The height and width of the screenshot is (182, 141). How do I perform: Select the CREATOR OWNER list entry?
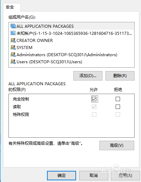tap(71, 40)
